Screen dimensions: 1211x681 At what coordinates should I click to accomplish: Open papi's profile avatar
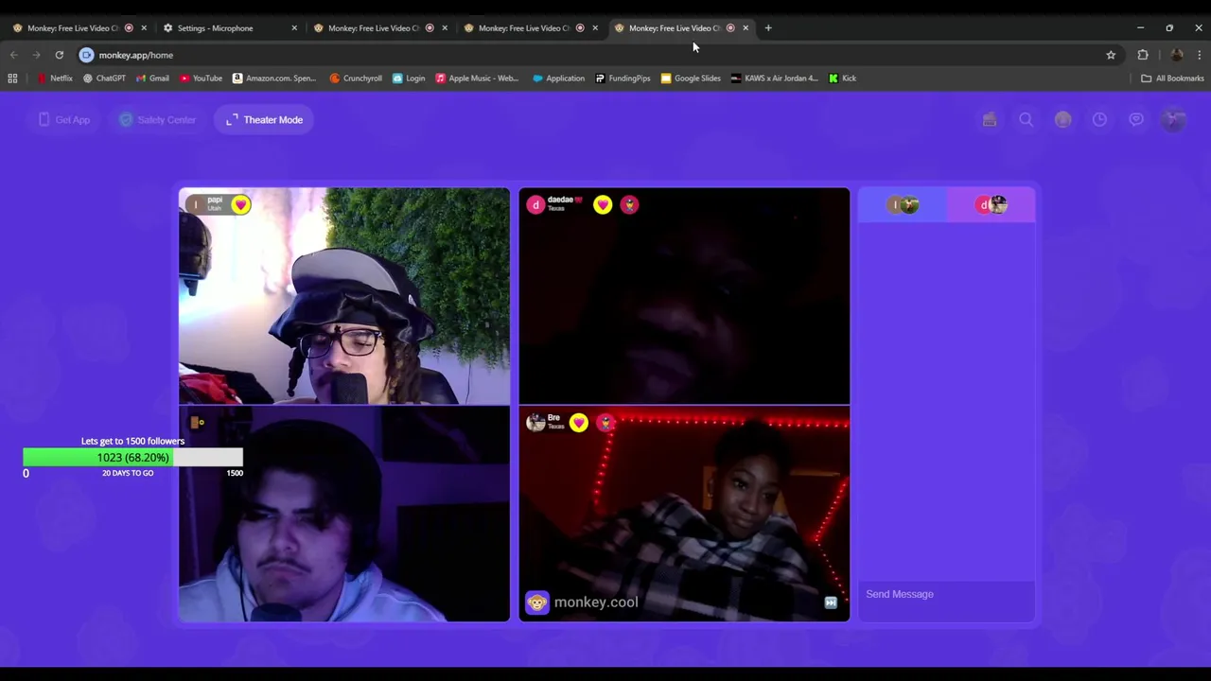pyautogui.click(x=196, y=204)
